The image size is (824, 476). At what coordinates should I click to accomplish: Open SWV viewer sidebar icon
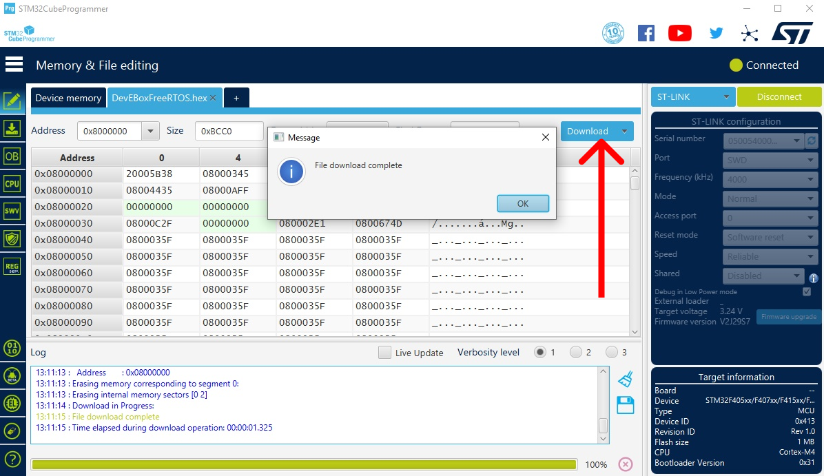tap(12, 211)
